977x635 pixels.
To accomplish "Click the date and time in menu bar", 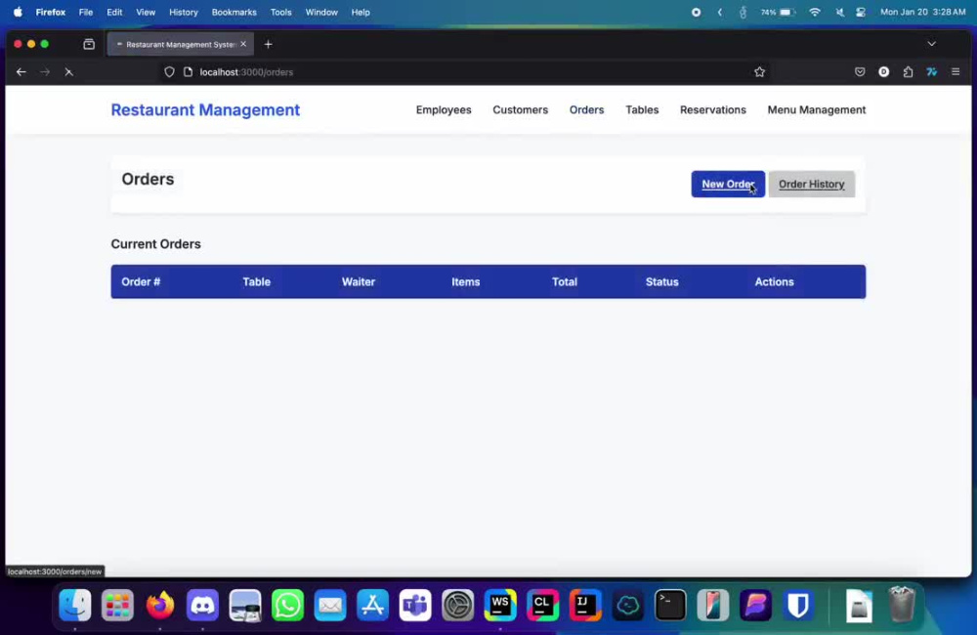I will coord(923,12).
